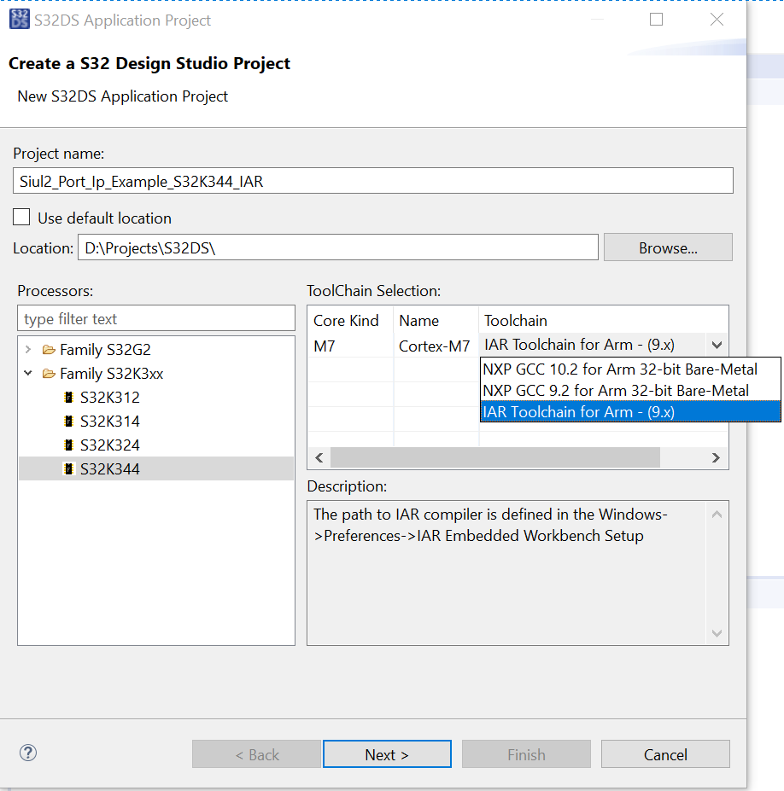Select NXP GCC 10.2 for Arm option
Image resolution: width=784 pixels, height=791 pixels.
620,369
